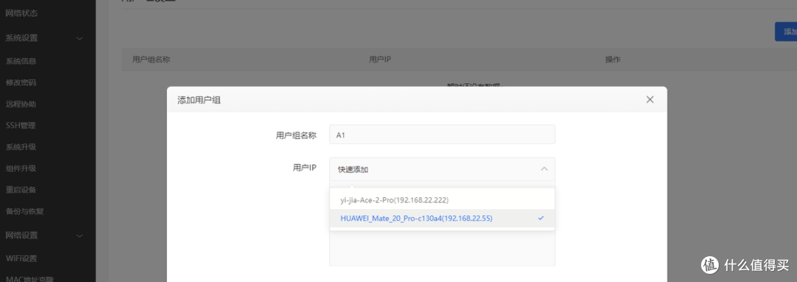797x282 pixels.
Task: Open 组件升级 page
Action: coord(21,169)
